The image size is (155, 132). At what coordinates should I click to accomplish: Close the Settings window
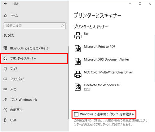point(150,4)
